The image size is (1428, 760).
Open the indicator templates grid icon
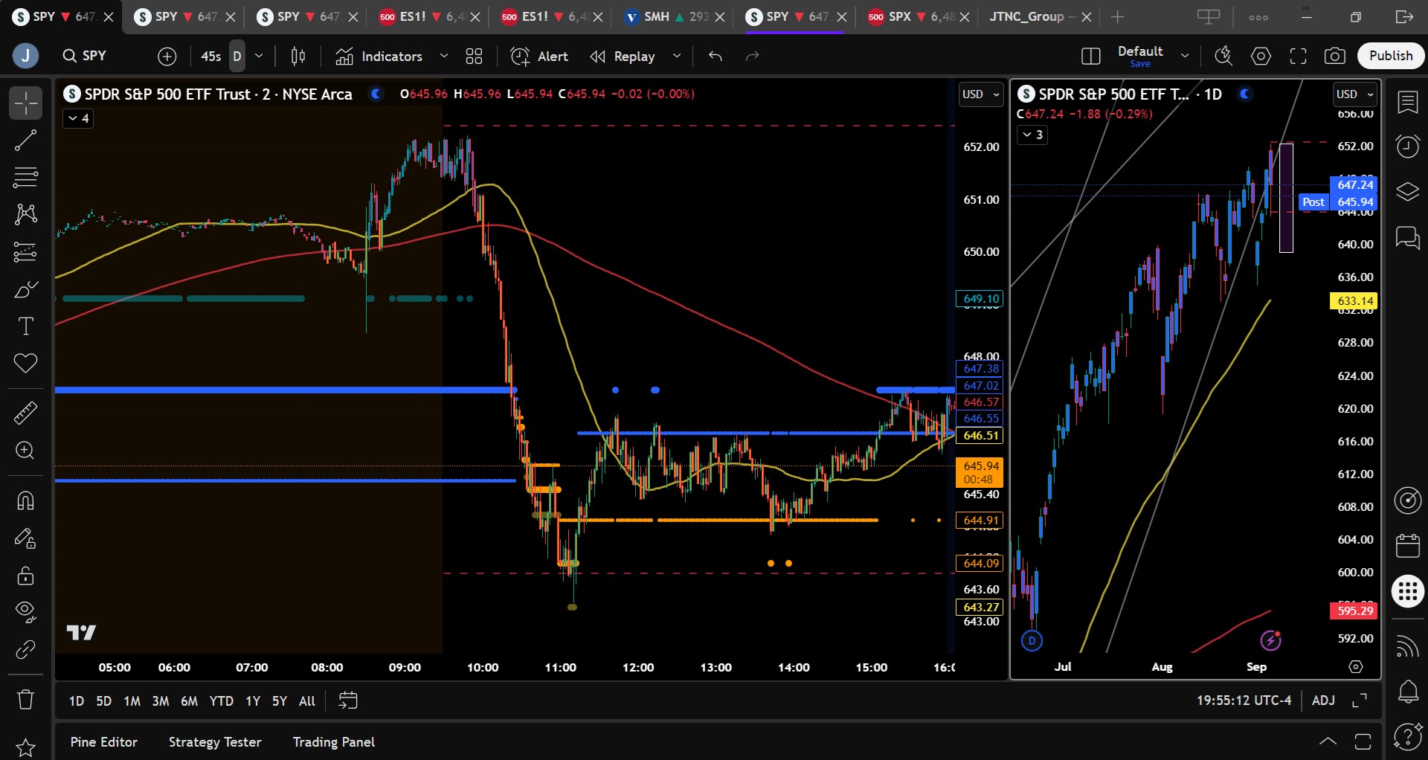click(474, 56)
